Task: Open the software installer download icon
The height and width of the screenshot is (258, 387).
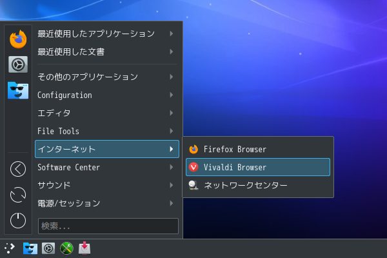Action: [x=84, y=248]
